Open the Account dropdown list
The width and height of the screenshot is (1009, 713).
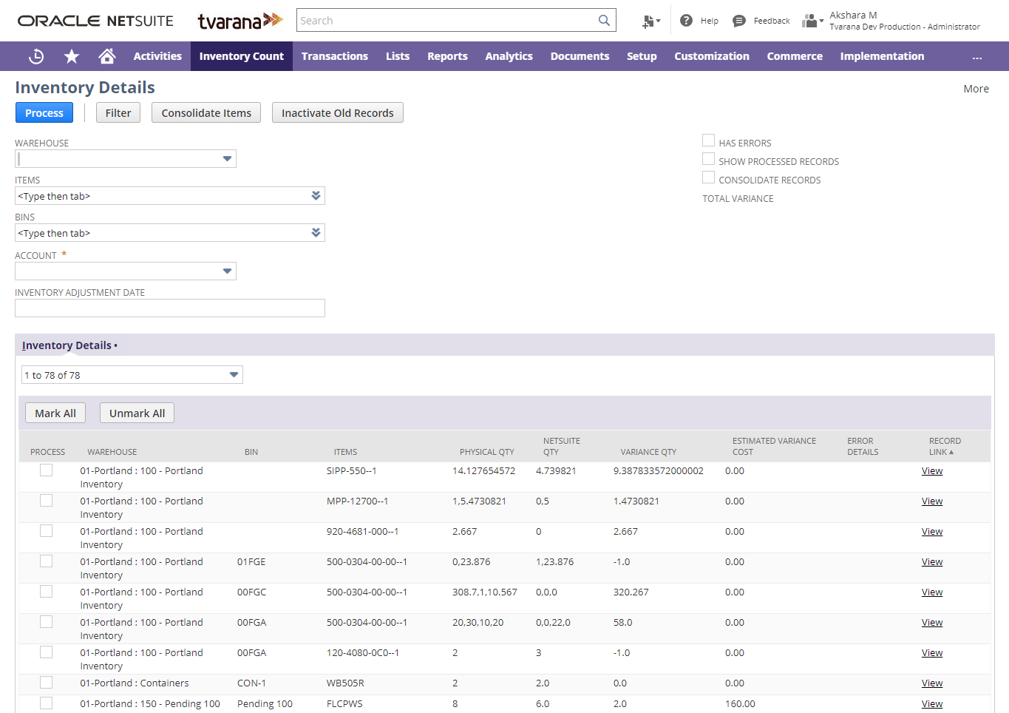pos(227,271)
